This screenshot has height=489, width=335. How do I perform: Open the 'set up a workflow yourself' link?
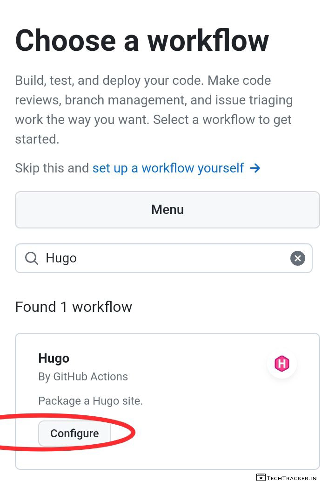click(168, 168)
